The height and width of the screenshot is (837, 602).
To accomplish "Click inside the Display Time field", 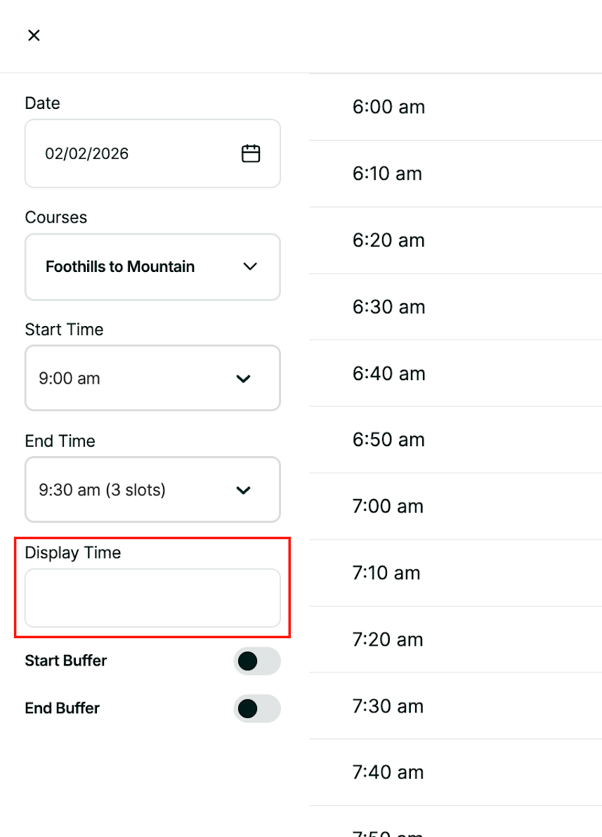I will point(152,599).
